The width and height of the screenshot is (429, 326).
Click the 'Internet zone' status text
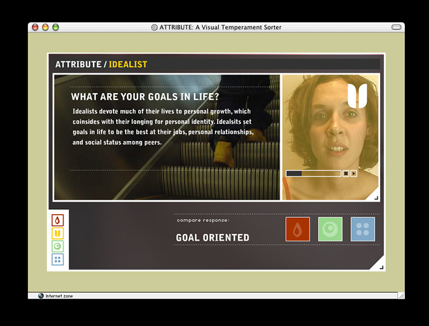[x=59, y=296]
